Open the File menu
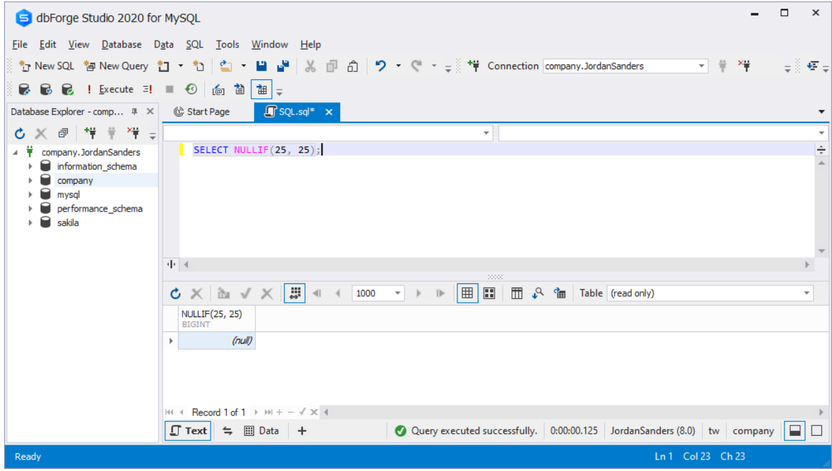Screen dimensions: 832x471 (x=20, y=44)
